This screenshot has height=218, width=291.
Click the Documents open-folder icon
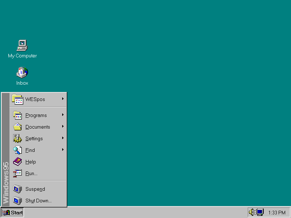click(17, 127)
